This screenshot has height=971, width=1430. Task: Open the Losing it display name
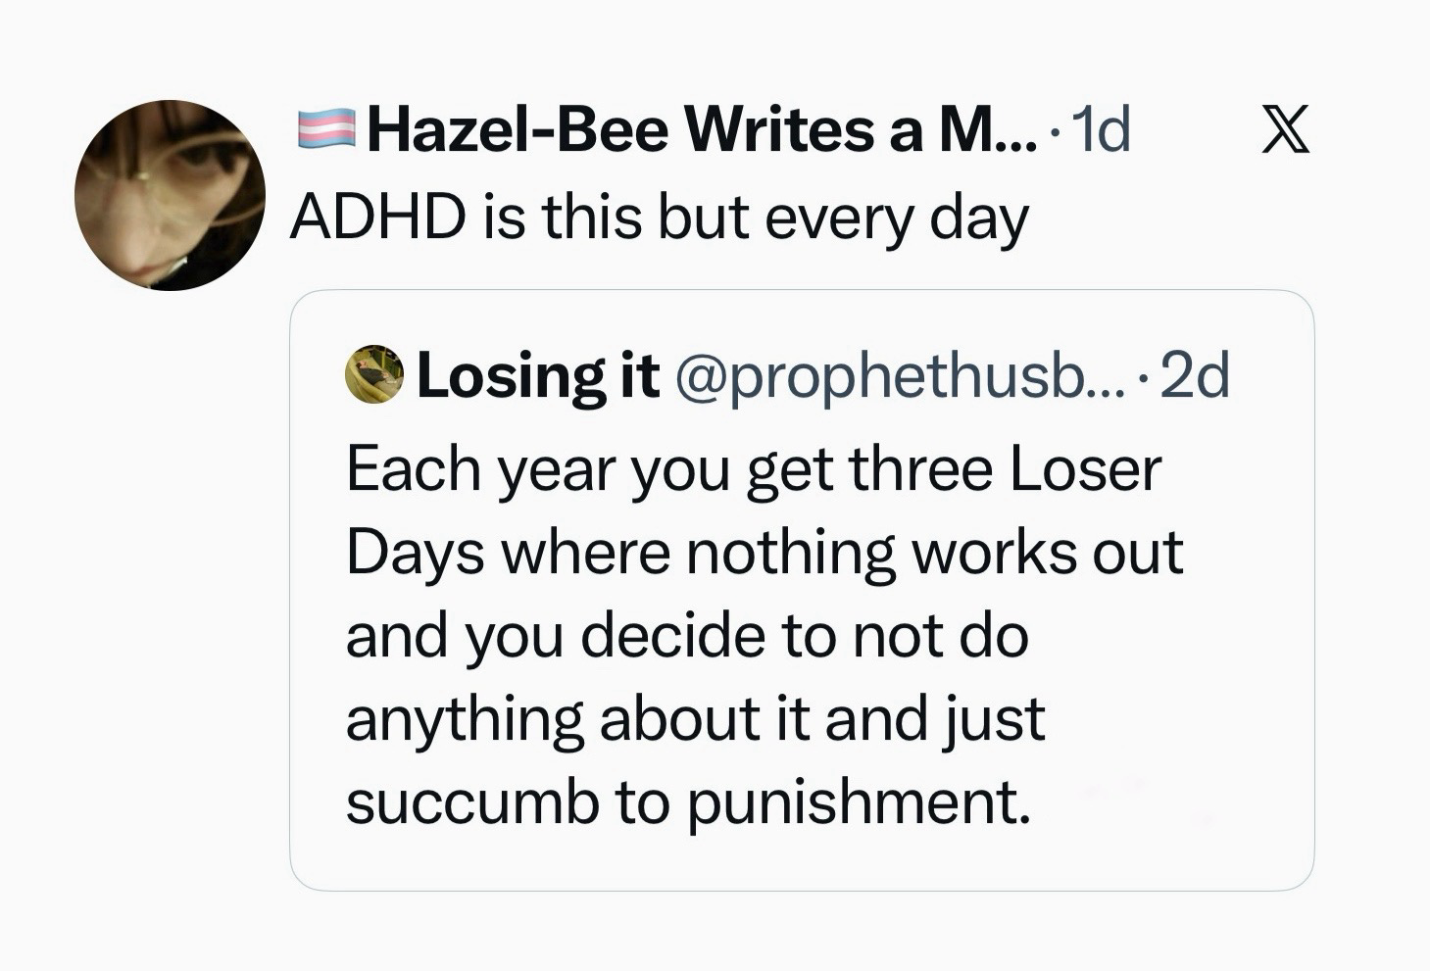click(538, 376)
